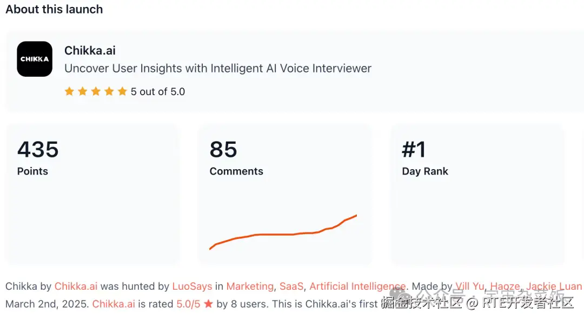Screen dimensions: 584x320
Task: Open the SaaS category link
Action: tap(291, 286)
